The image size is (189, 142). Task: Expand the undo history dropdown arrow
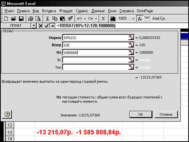pyautogui.click(x=85, y=19)
